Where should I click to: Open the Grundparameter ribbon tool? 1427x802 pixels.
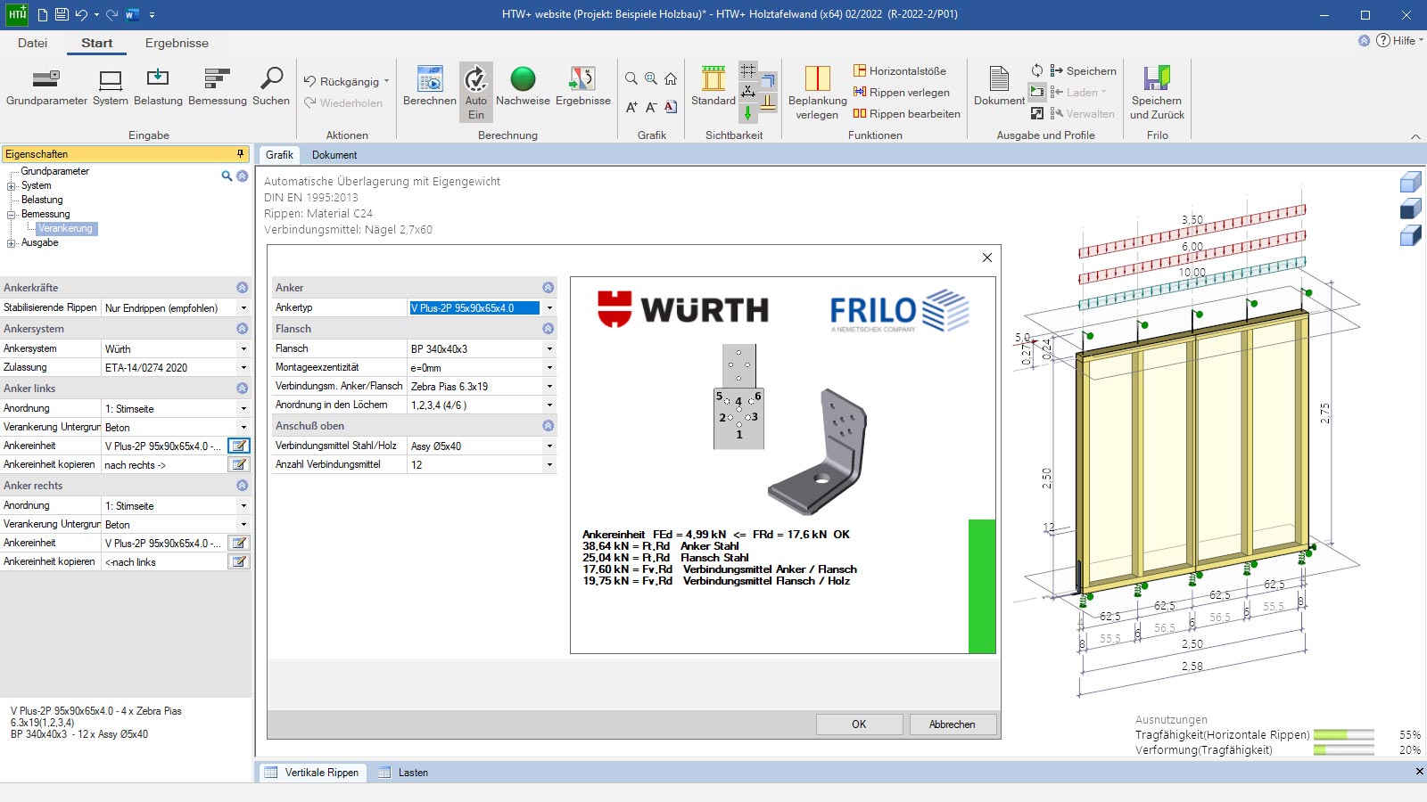[46, 87]
